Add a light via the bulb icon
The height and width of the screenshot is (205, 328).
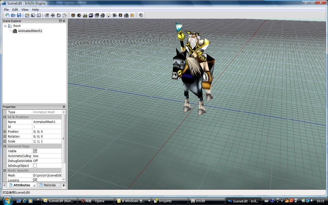point(109,15)
